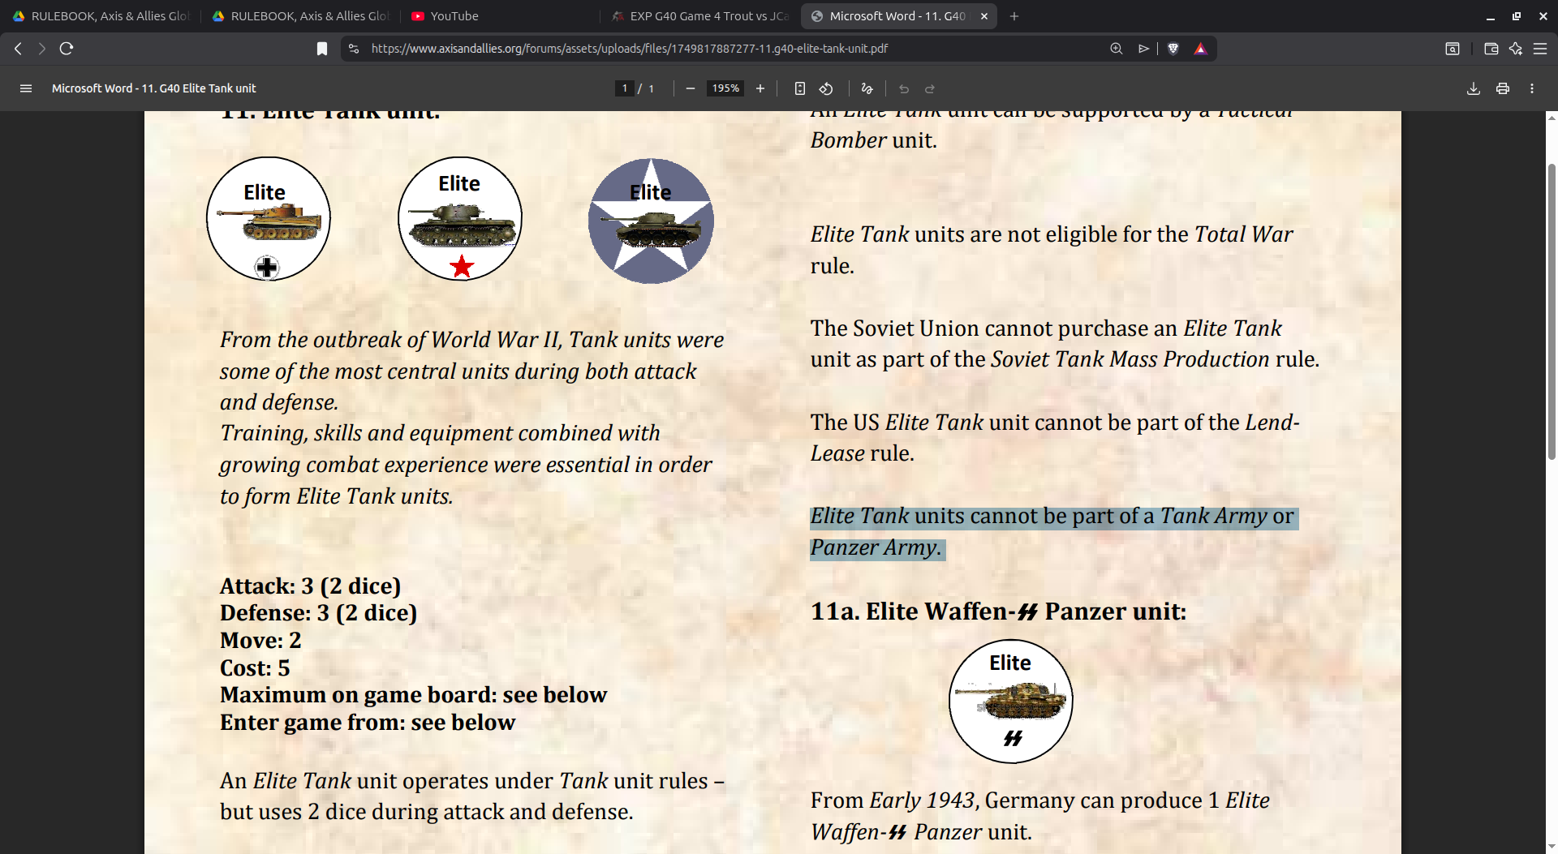Print the Elite Tank unit document

pyautogui.click(x=1502, y=88)
